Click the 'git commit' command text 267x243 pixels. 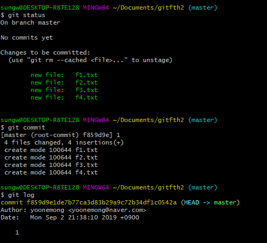(x=27, y=127)
